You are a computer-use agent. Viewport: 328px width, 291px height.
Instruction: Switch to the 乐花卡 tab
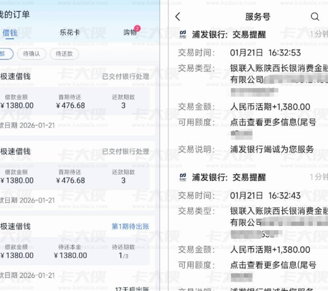pyautogui.click(x=70, y=32)
